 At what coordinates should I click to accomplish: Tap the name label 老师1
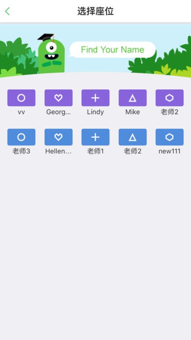95,151
